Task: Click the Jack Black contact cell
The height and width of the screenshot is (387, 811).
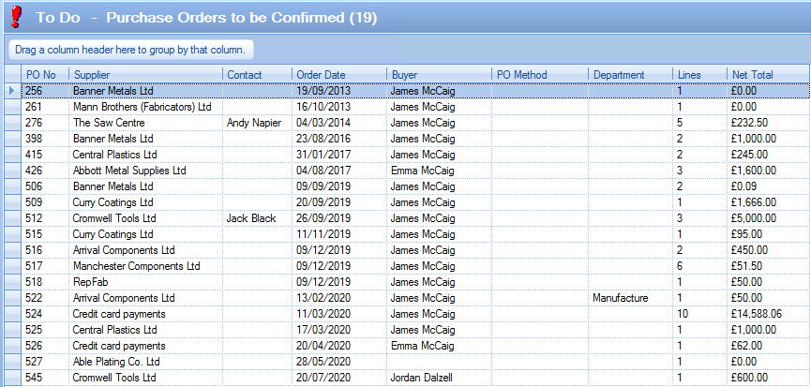Action: click(251, 218)
